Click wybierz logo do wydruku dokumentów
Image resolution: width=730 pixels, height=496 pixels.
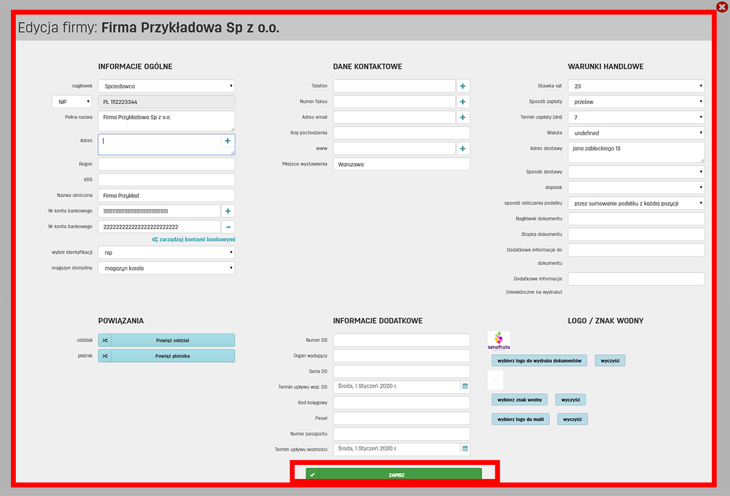539,361
